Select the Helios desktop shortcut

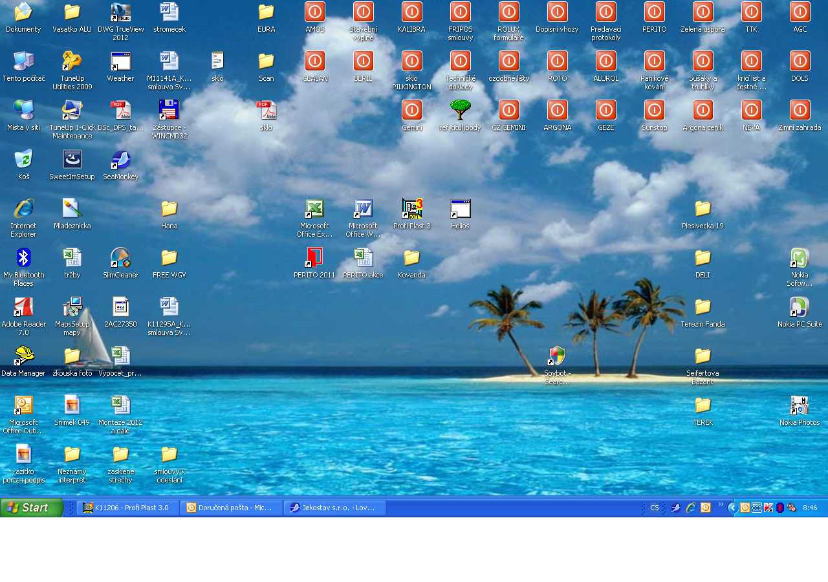point(460,209)
